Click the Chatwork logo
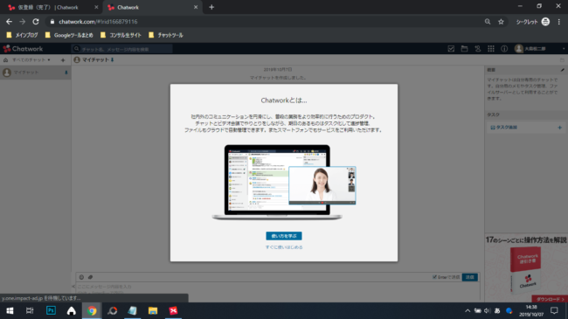The height and width of the screenshot is (319, 568). pos(23,49)
